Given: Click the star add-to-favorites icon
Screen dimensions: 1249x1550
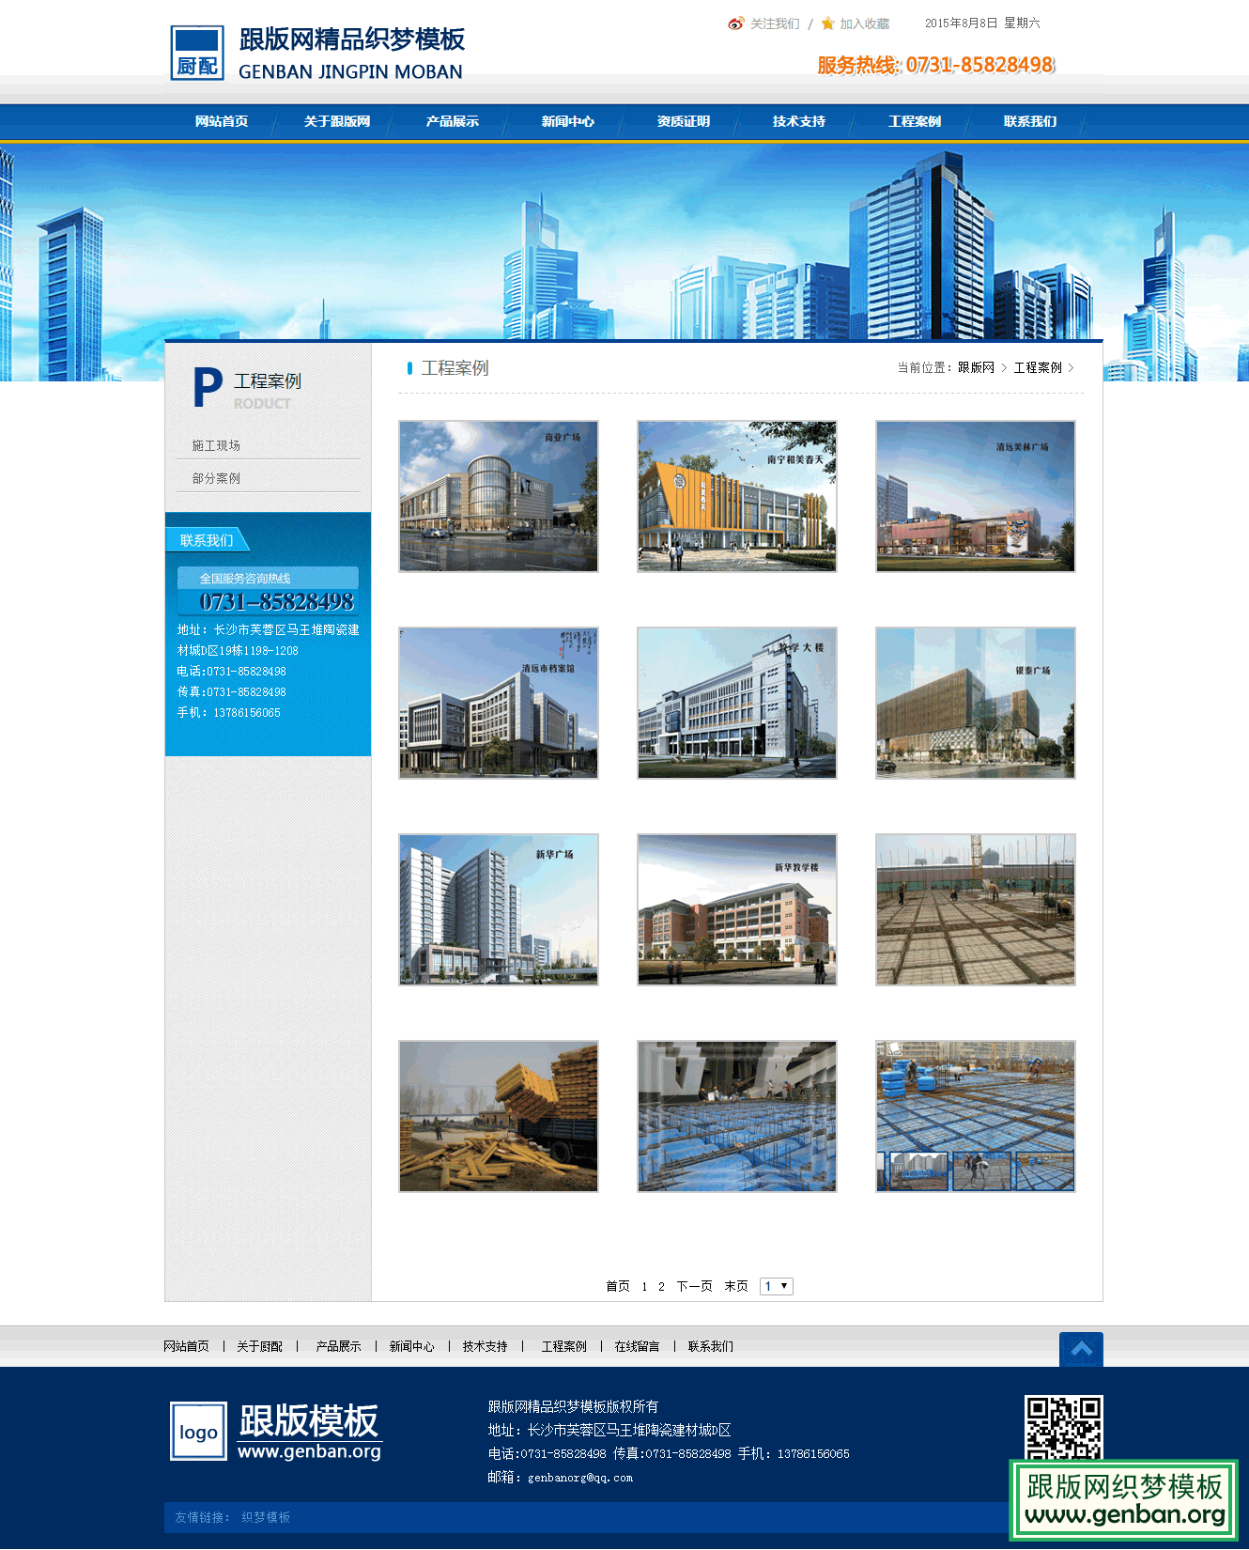Looking at the screenshot, I should pos(827,23).
